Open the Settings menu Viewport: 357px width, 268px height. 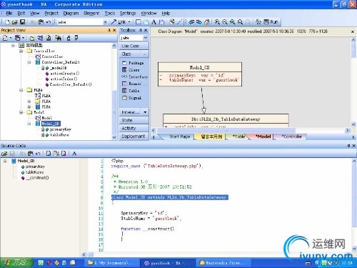[x=128, y=13]
